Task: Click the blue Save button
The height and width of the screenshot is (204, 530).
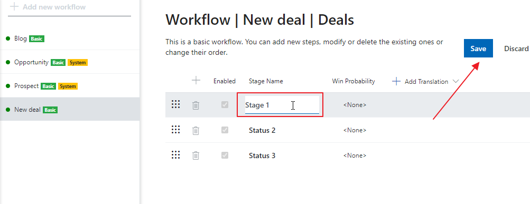Action: coord(478,48)
